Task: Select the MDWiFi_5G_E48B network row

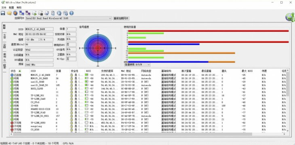Action: (148, 79)
